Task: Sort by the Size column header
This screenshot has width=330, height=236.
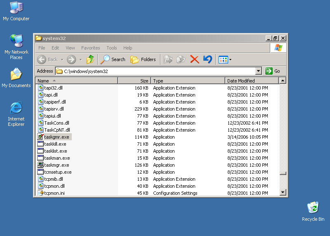Action: pos(134,80)
